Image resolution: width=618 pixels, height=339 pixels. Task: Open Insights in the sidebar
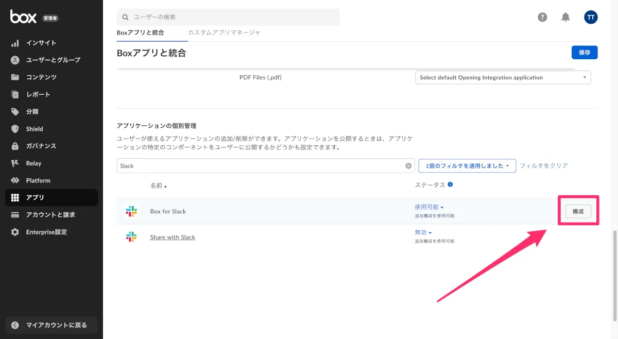pos(41,43)
